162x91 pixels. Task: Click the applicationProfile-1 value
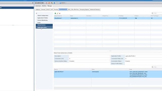click(130, 56)
